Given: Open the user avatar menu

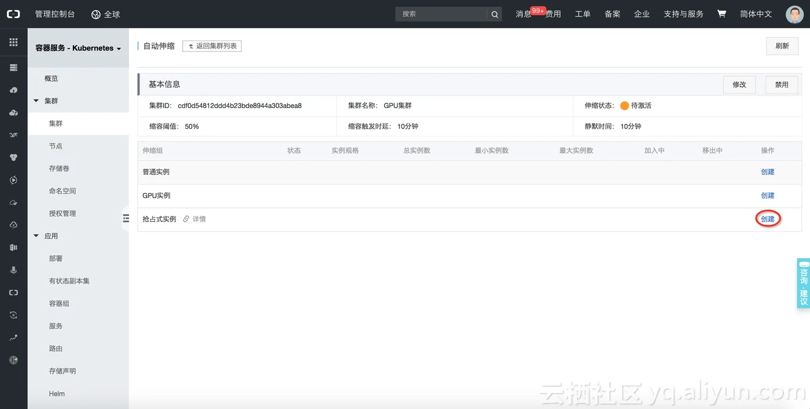Looking at the screenshot, I should pos(794,14).
